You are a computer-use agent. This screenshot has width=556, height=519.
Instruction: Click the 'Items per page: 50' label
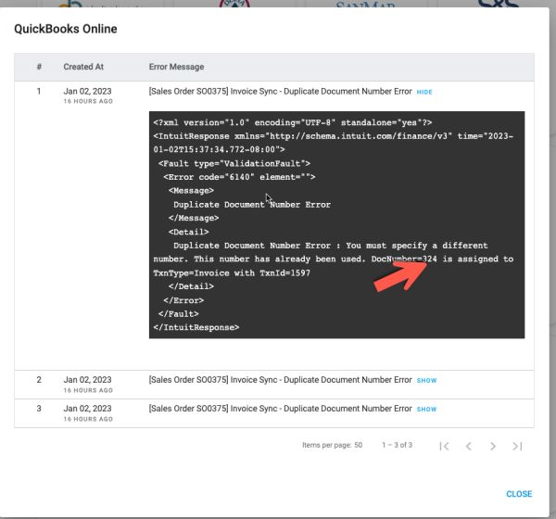(x=333, y=445)
